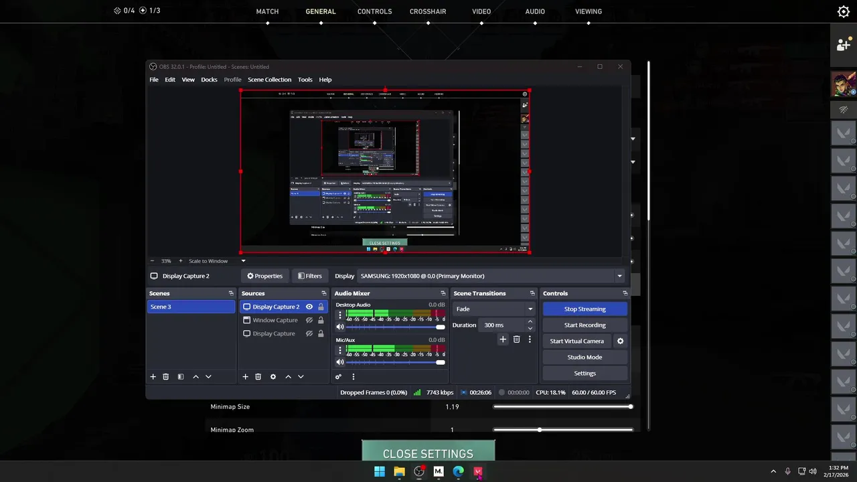Image resolution: width=857 pixels, height=482 pixels.
Task: Open the Edit menu in OBS
Action: click(x=170, y=80)
